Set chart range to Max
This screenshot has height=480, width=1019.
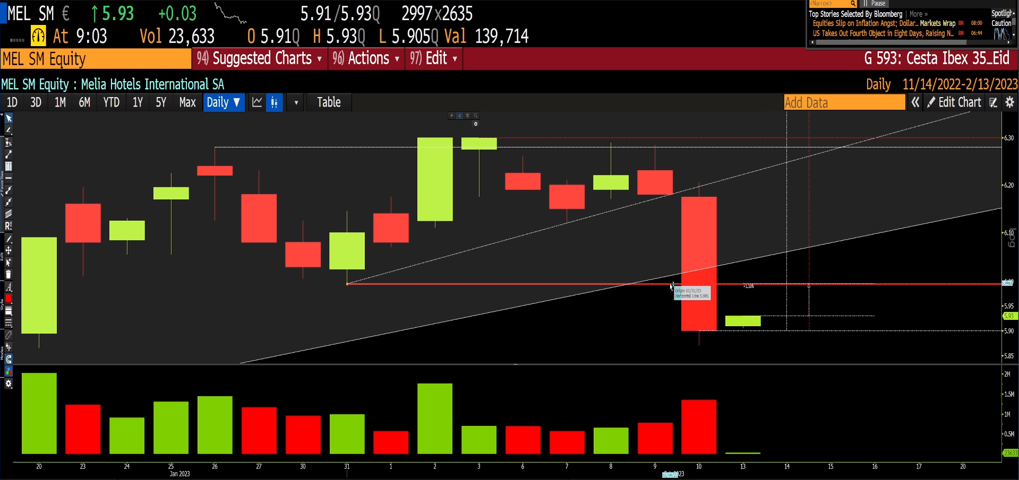coord(187,102)
